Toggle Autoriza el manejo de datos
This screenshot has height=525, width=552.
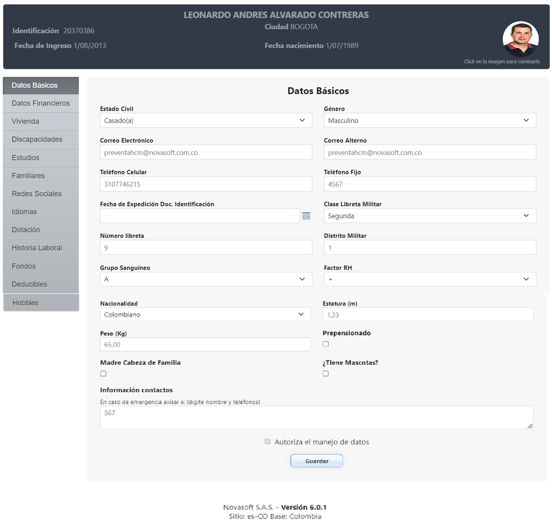coord(268,441)
